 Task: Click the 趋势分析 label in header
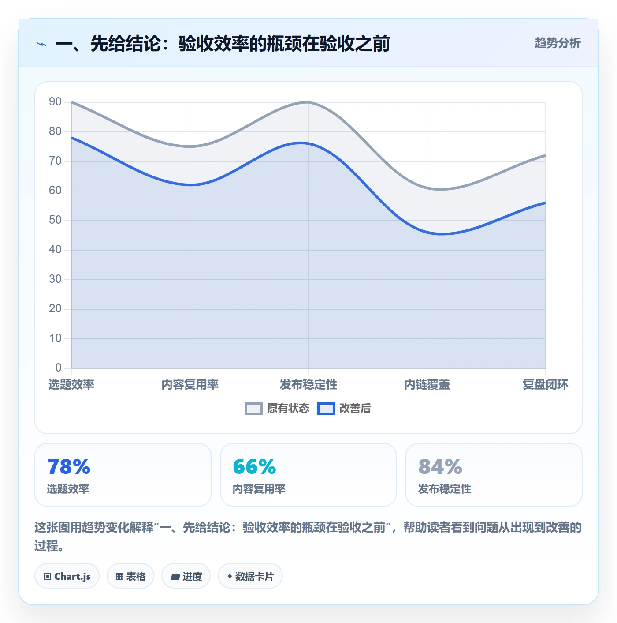(558, 43)
